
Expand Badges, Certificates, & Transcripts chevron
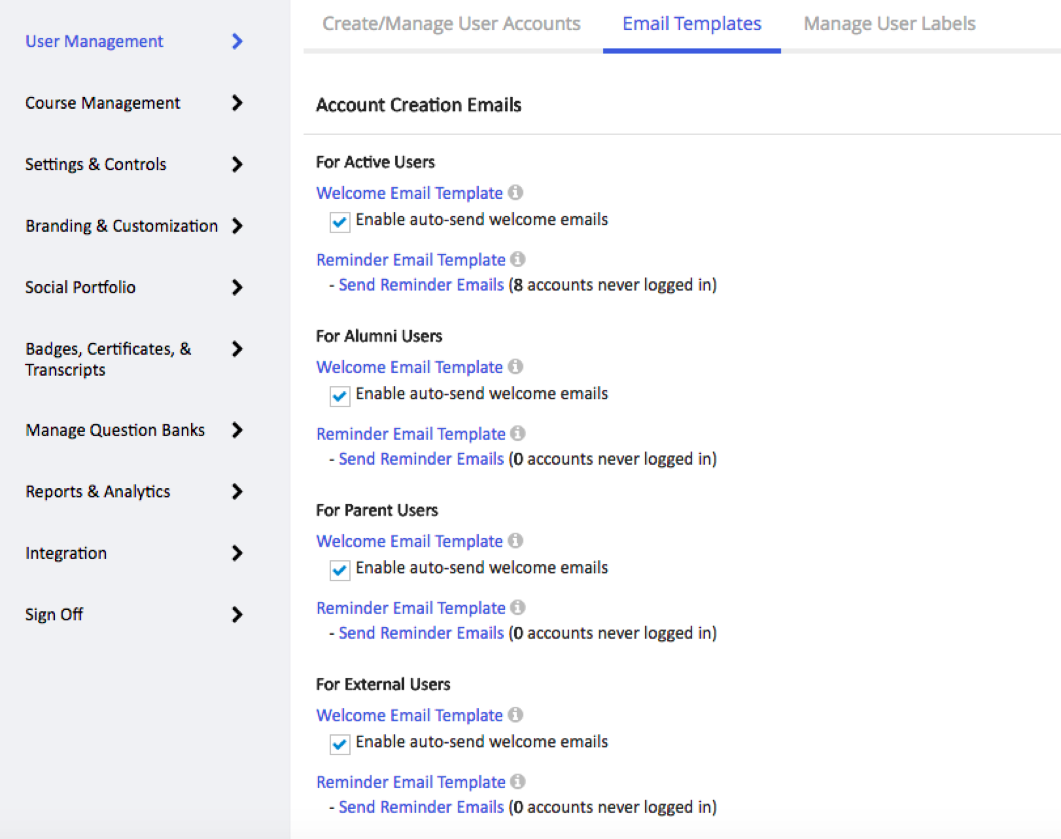pyautogui.click(x=237, y=349)
